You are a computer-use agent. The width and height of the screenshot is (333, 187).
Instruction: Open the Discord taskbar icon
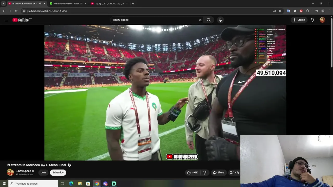tap(105, 184)
